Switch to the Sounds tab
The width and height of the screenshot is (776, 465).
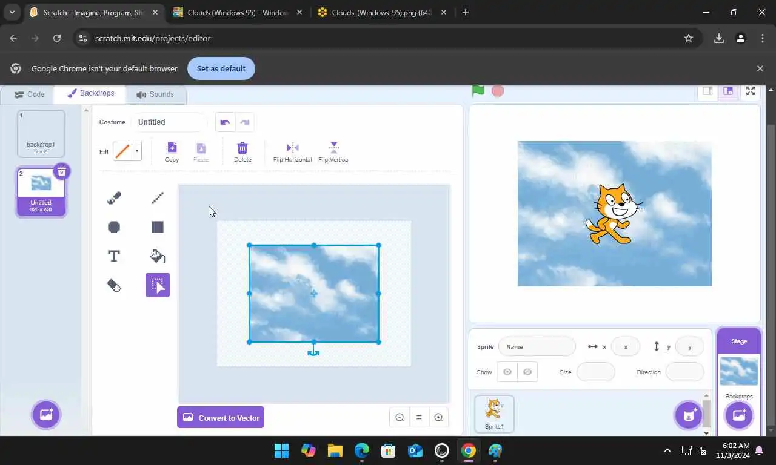tap(155, 94)
